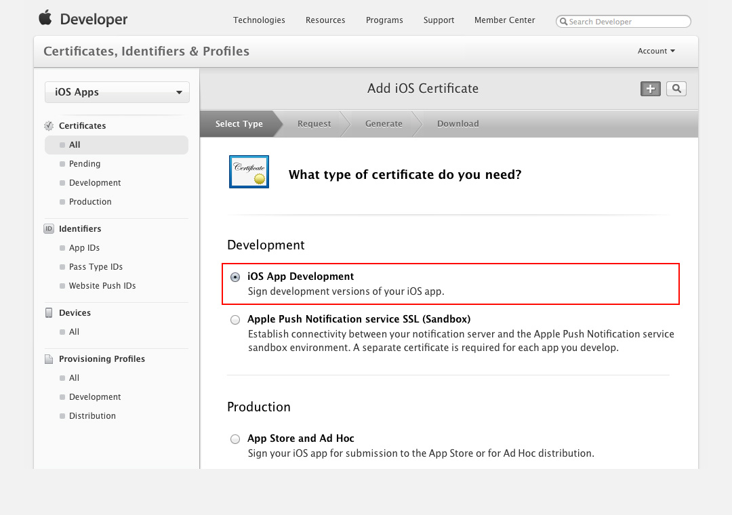The width and height of the screenshot is (732, 515).
Task: Open Support in the top navigation
Action: [439, 20]
